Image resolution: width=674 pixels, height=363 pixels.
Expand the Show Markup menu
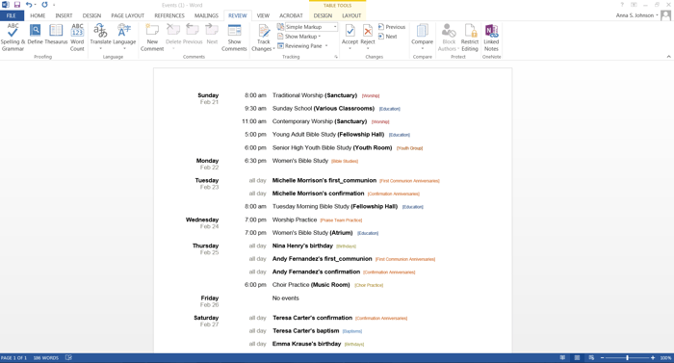coord(299,37)
